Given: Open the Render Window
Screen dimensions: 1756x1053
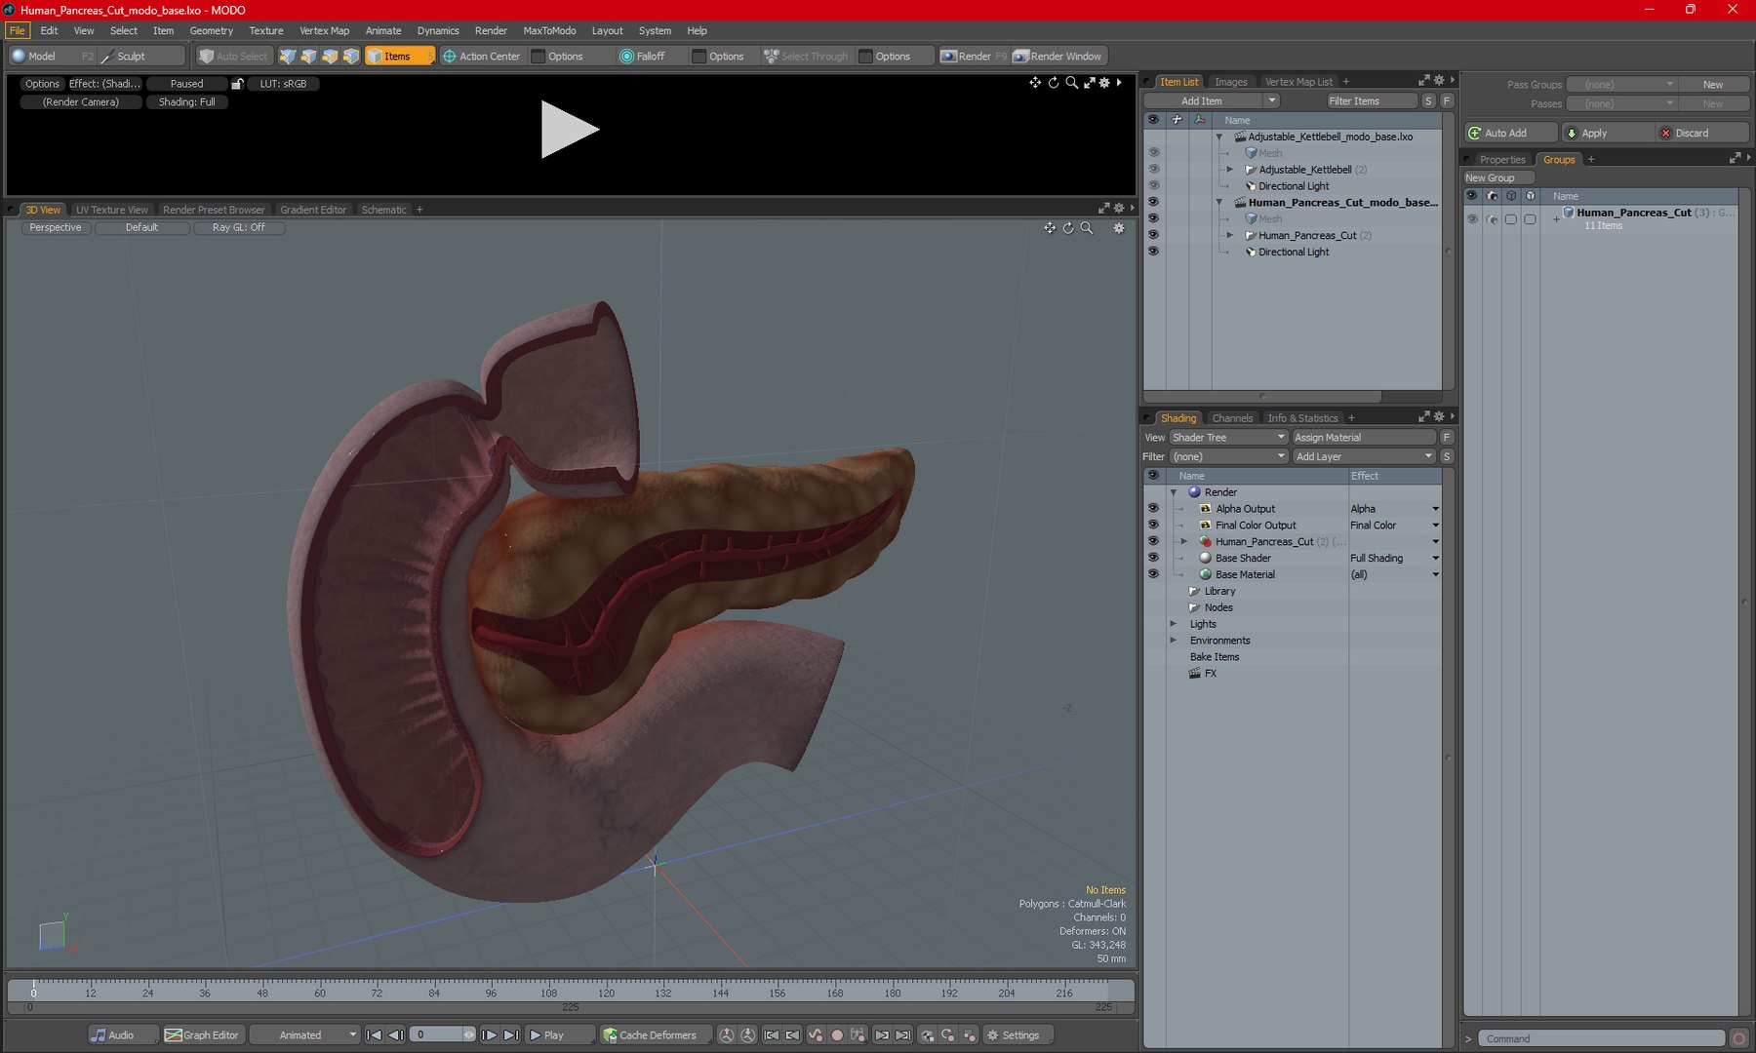Looking at the screenshot, I should 1058,57.
